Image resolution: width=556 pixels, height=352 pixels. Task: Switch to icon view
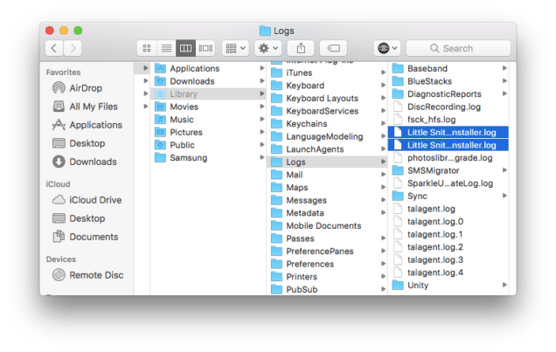pyautogui.click(x=147, y=48)
